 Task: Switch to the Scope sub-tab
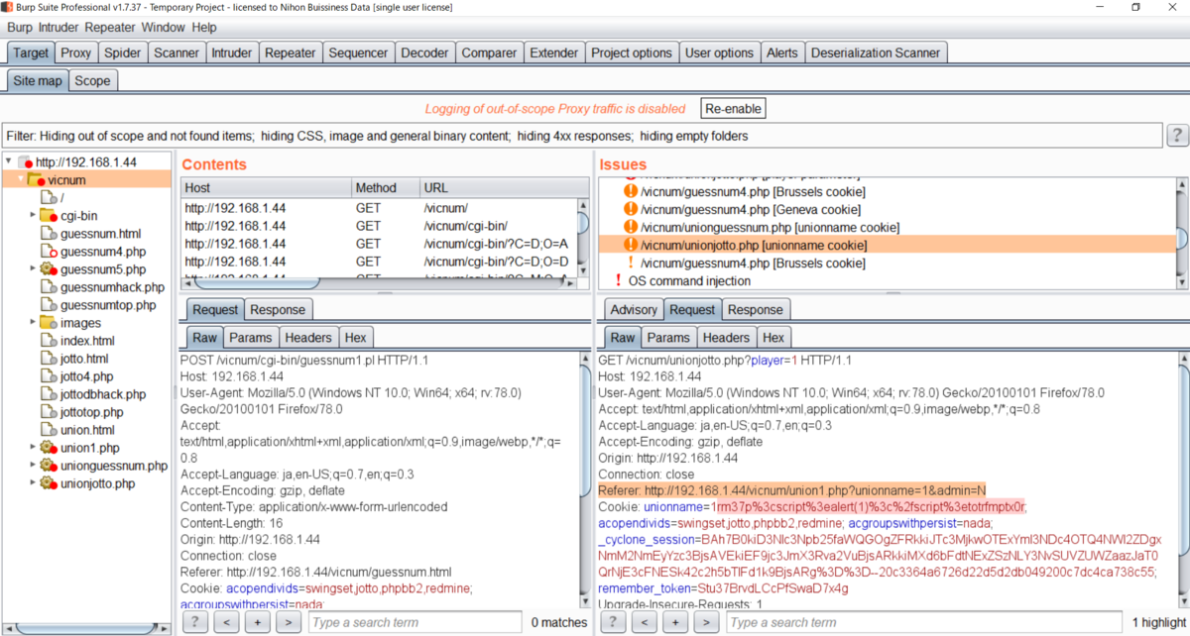[x=92, y=80]
